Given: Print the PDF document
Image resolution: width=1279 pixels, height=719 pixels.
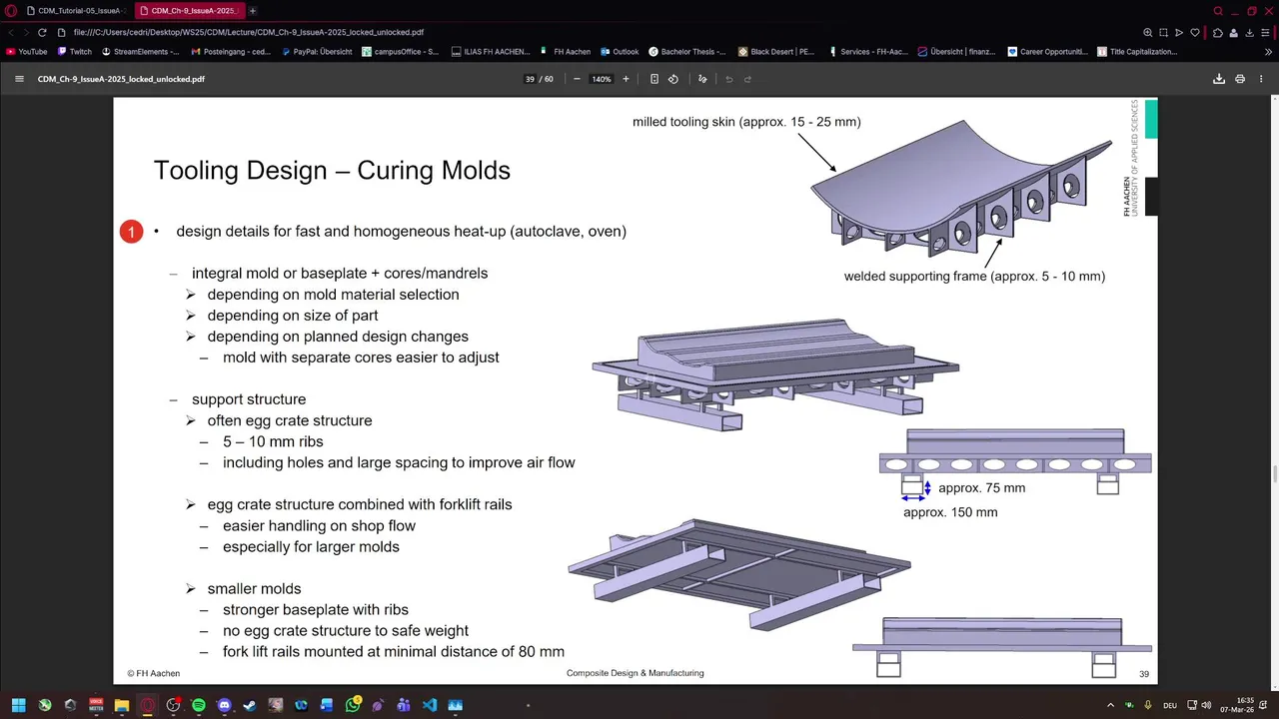Looking at the screenshot, I should (x=1240, y=79).
